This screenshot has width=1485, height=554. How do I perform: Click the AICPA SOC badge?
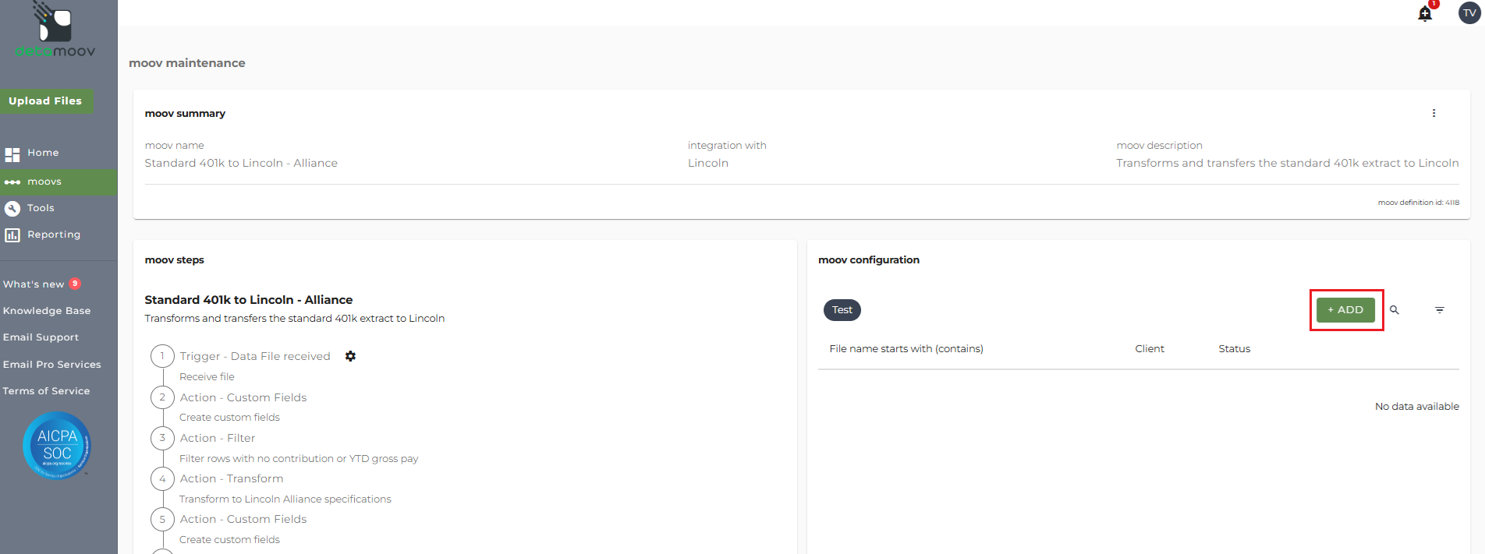point(57,445)
